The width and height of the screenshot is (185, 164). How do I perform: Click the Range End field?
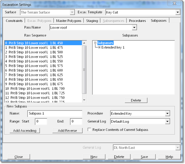pyautogui.click(x=76, y=121)
